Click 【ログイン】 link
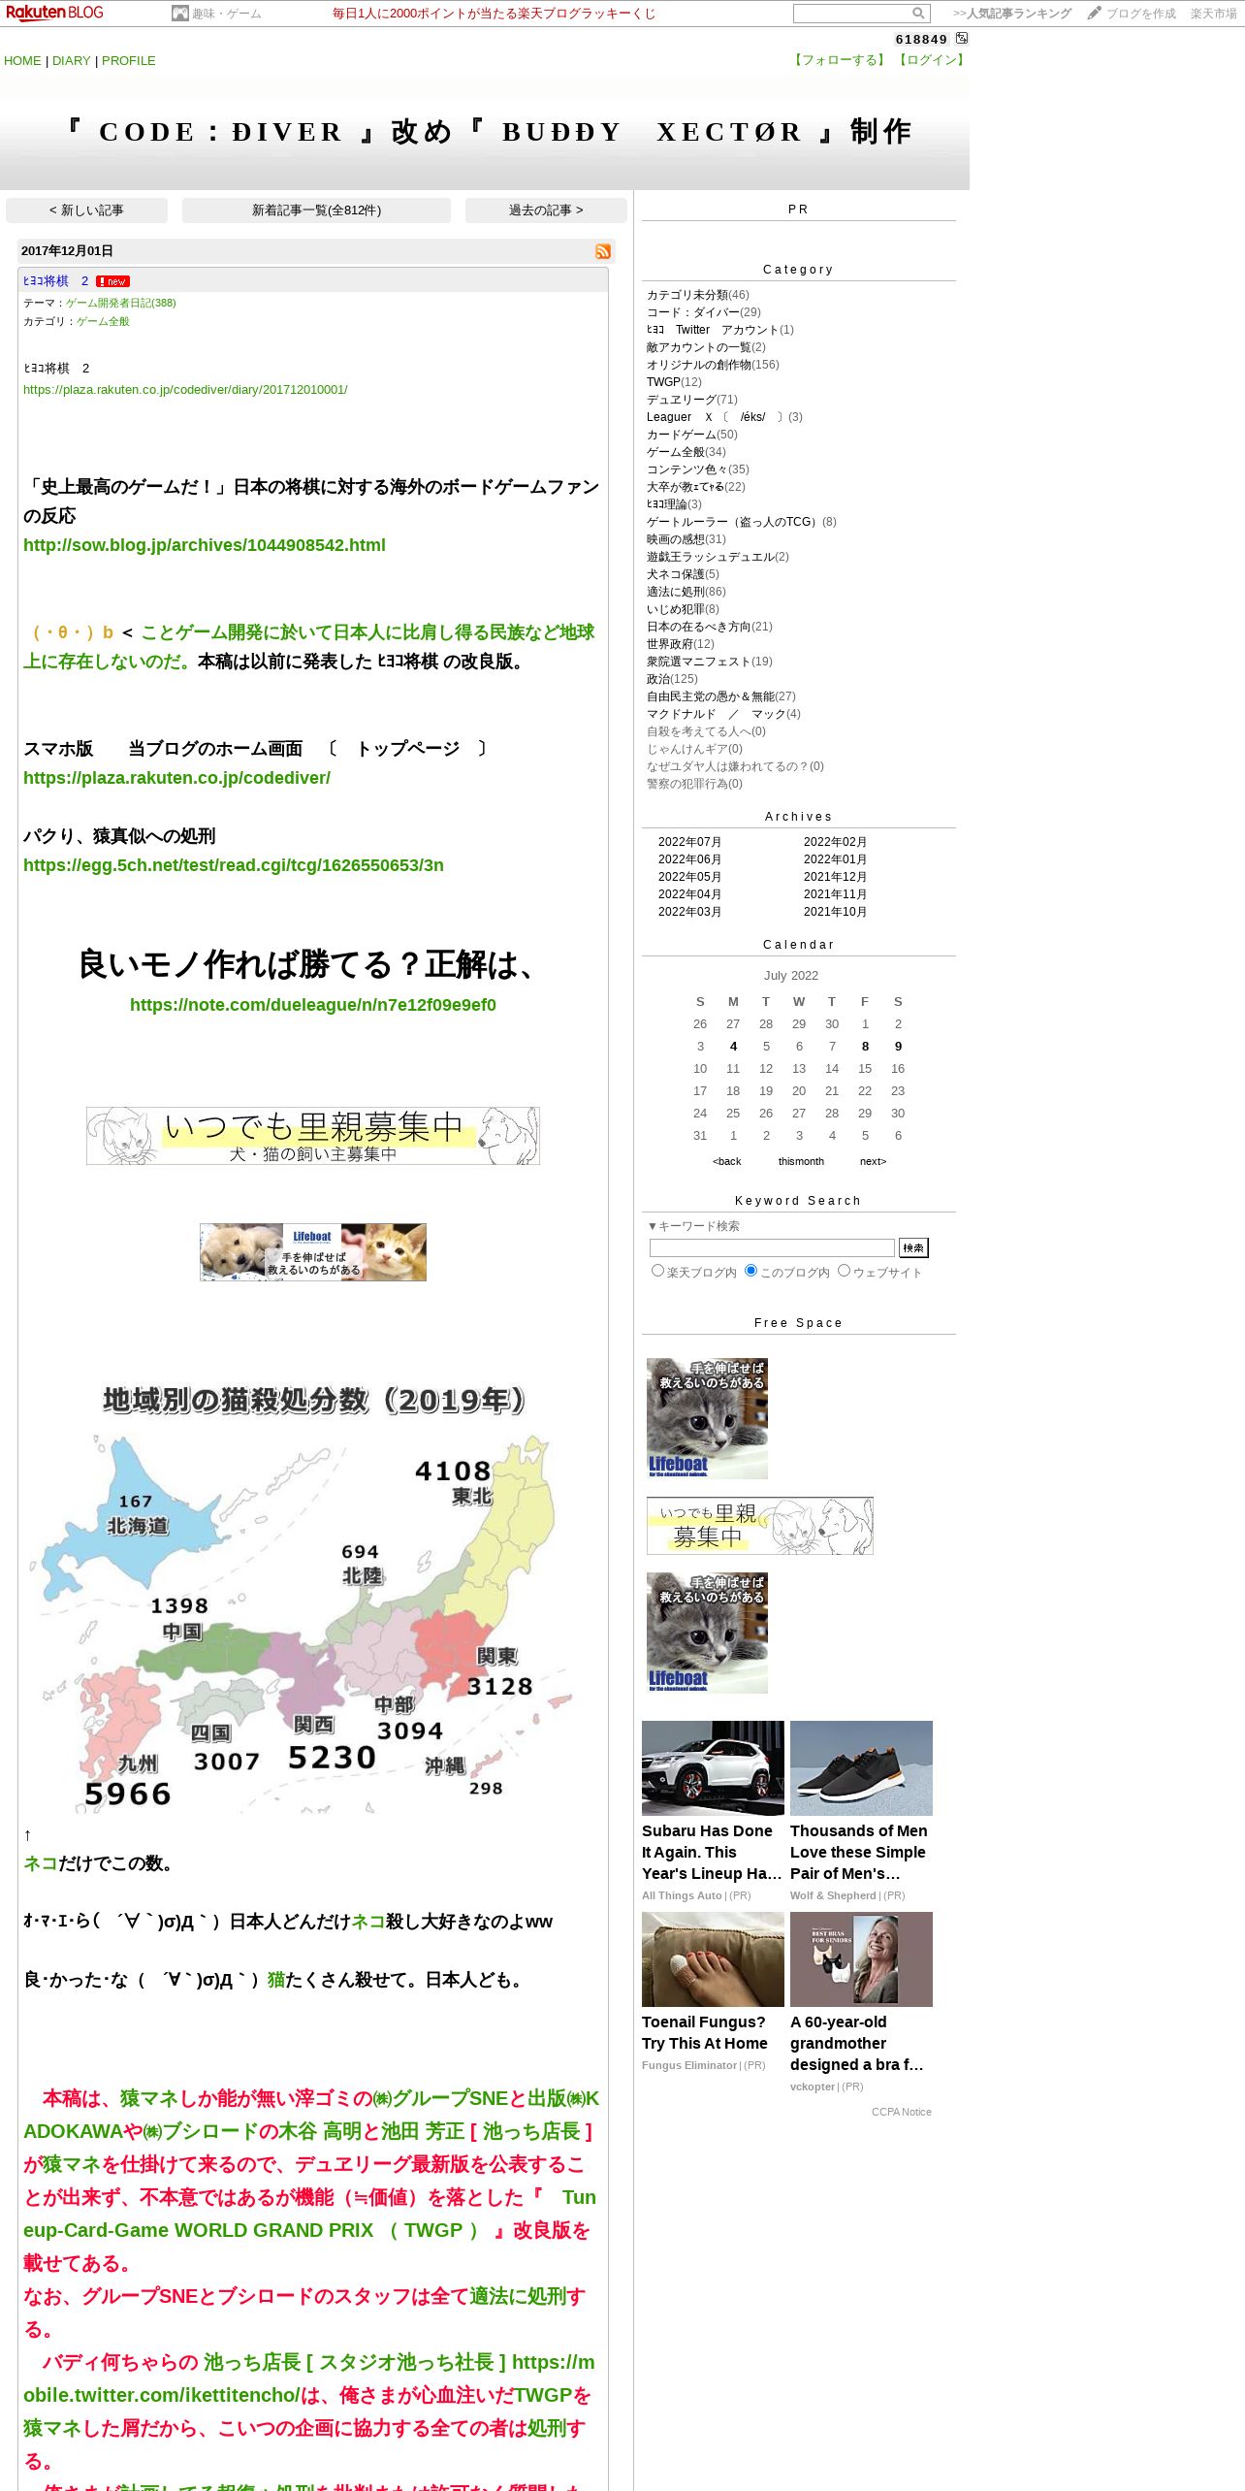 coord(930,60)
